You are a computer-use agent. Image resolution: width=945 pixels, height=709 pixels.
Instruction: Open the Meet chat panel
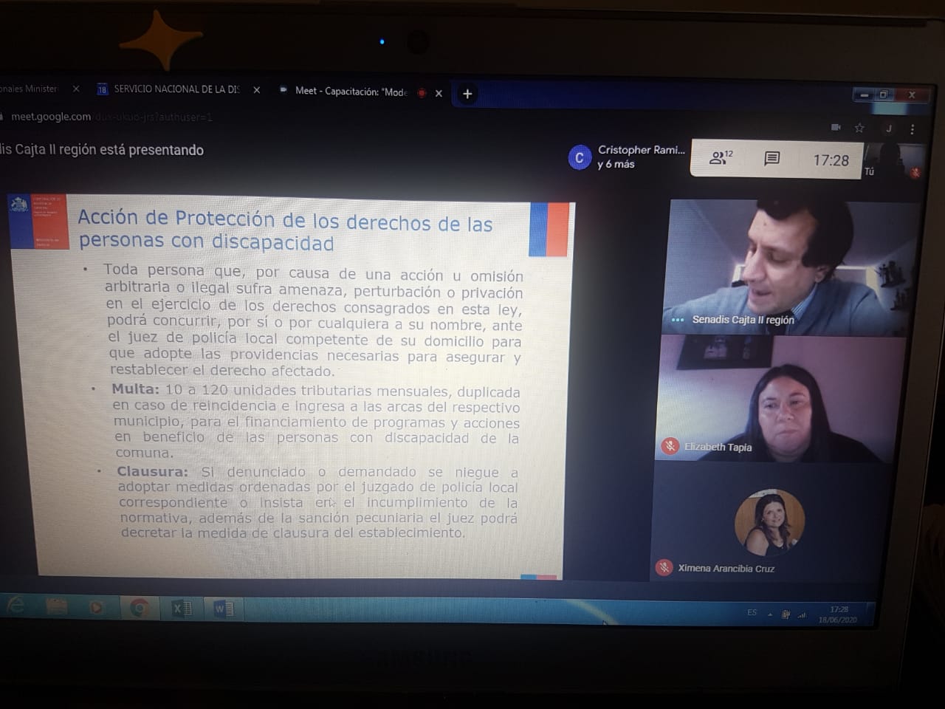(772, 157)
